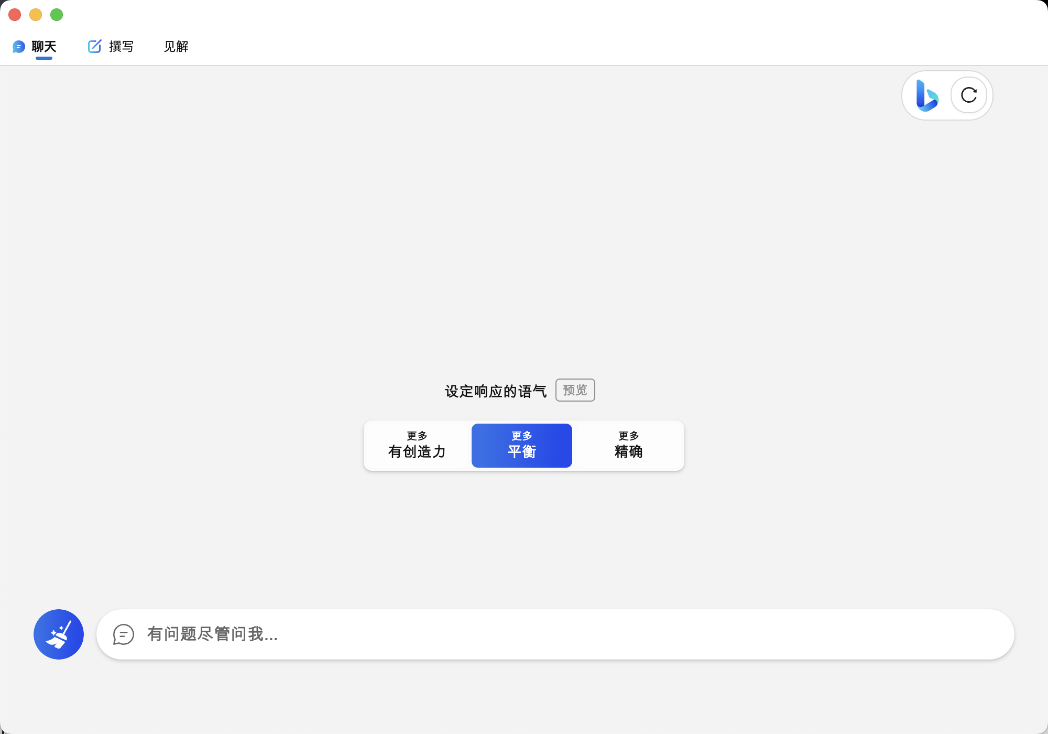
Task: Switch to the 见解 tab
Action: 176,47
